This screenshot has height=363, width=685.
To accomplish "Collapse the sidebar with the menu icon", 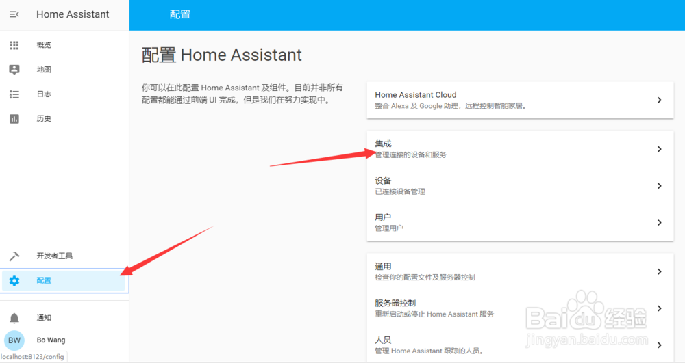I will point(14,14).
